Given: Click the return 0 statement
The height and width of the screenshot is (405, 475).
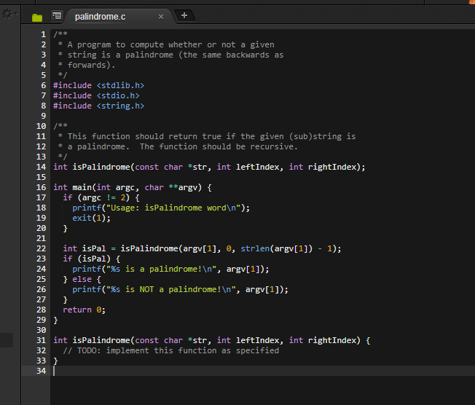Looking at the screenshot, I should coord(84,310).
